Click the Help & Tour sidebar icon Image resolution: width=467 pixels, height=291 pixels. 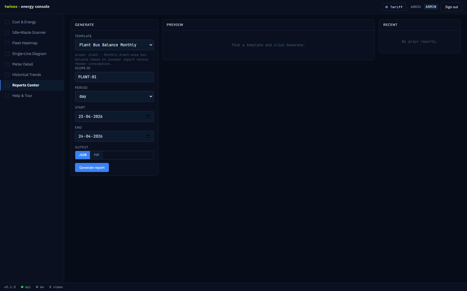click(7, 96)
